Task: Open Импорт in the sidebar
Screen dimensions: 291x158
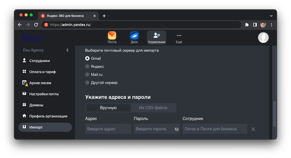Action: click(x=45, y=127)
